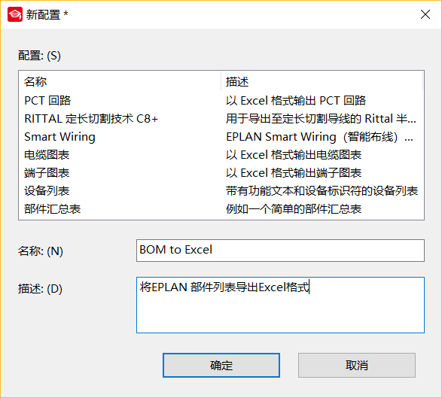
Task: Click description 以 Excel 格式输出 PCT 回路
Action: pyautogui.click(x=296, y=101)
